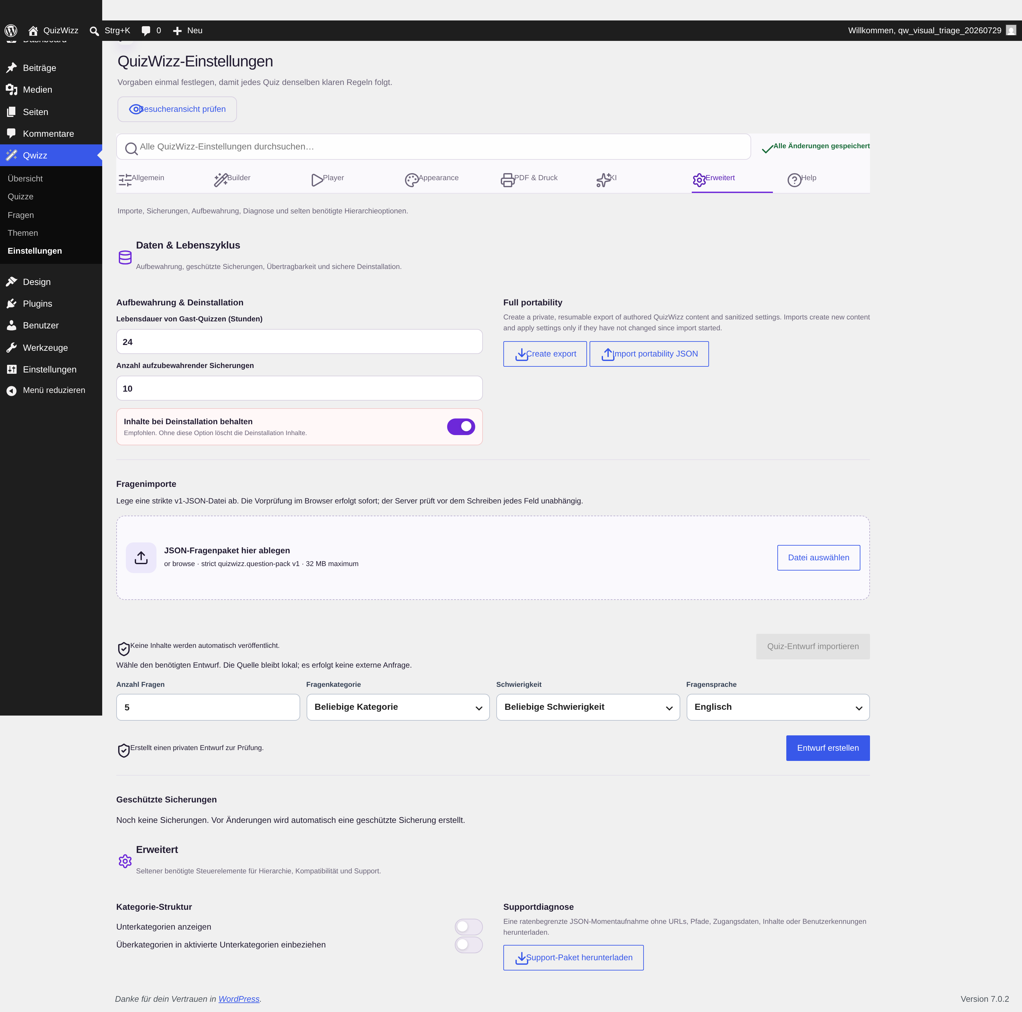
Task: Click the Player play triangle icon
Action: [x=317, y=180]
